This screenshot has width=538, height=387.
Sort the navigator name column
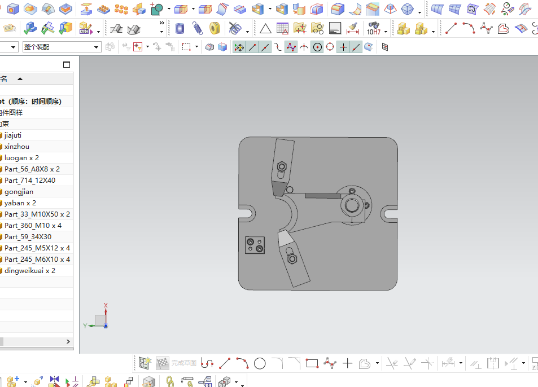point(20,79)
